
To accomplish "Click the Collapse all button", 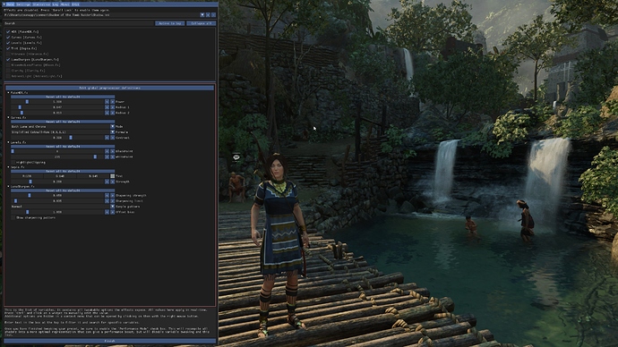I will tap(201, 23).
